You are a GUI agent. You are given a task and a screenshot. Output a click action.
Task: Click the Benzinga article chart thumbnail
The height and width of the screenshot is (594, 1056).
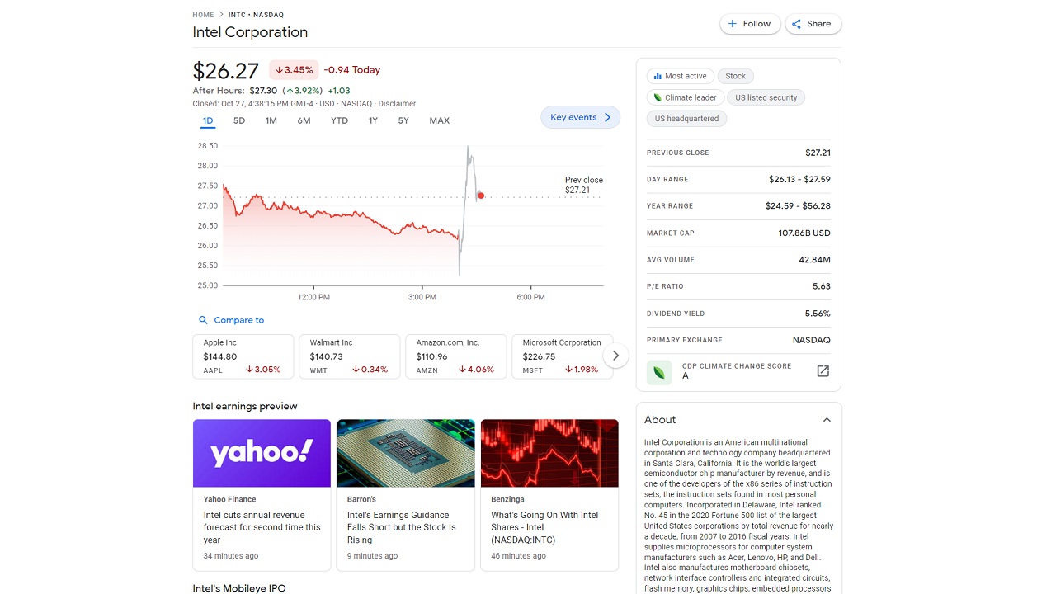[549, 453]
